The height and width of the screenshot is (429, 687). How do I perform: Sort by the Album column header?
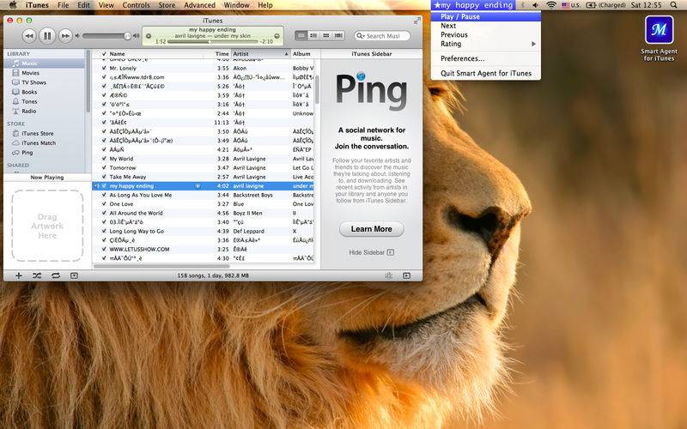302,54
